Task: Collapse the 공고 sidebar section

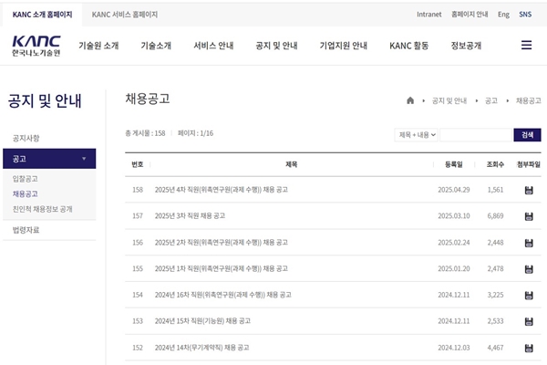Action: (x=49, y=159)
